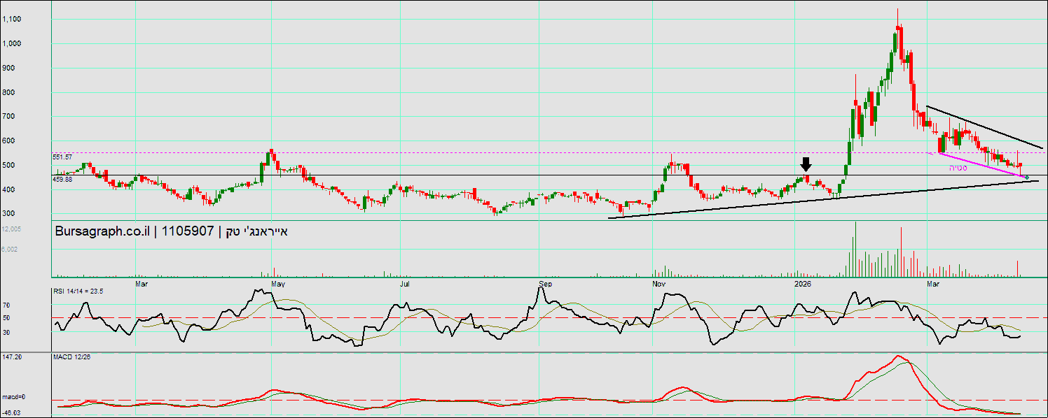Screen dimensions: 1048x418
Task: Click the stock name אייראנג'י טק
Action: click(x=256, y=231)
